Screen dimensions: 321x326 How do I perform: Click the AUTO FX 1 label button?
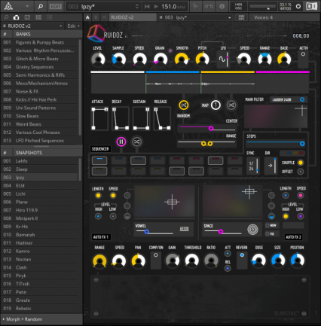pos(101,237)
